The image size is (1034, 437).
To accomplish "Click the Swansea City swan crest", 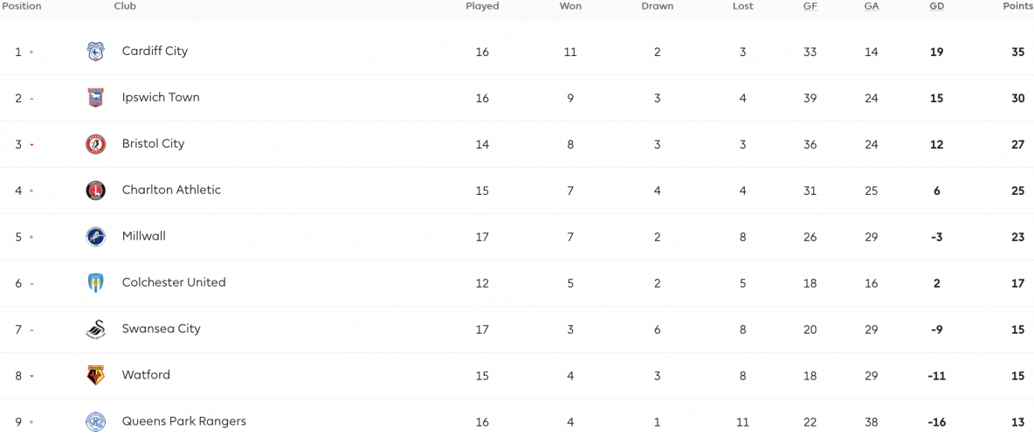I will click(95, 329).
